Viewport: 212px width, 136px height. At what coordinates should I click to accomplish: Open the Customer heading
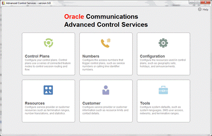91,103
